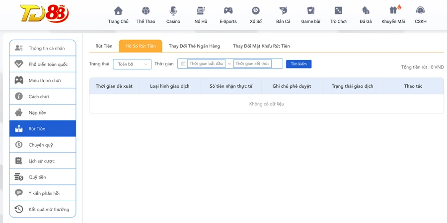Select E-Sports gamepad icon

click(x=228, y=11)
